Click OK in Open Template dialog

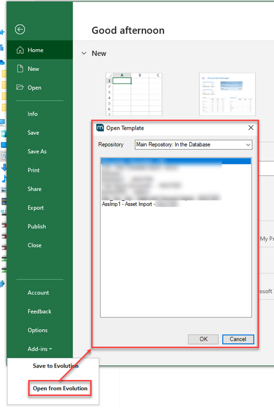tap(203, 339)
